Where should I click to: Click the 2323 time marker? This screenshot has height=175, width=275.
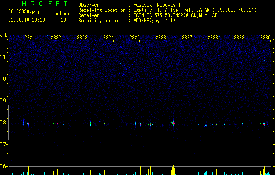coord(82,38)
